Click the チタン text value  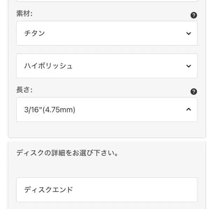(35, 33)
